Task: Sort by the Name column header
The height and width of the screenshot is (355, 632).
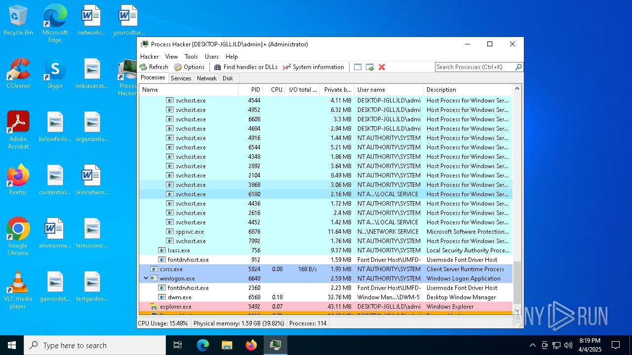Action: 189,90
